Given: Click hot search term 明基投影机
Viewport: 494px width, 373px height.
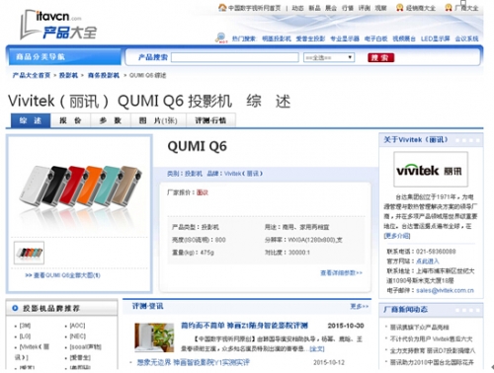Looking at the screenshot, I should pos(277,38).
